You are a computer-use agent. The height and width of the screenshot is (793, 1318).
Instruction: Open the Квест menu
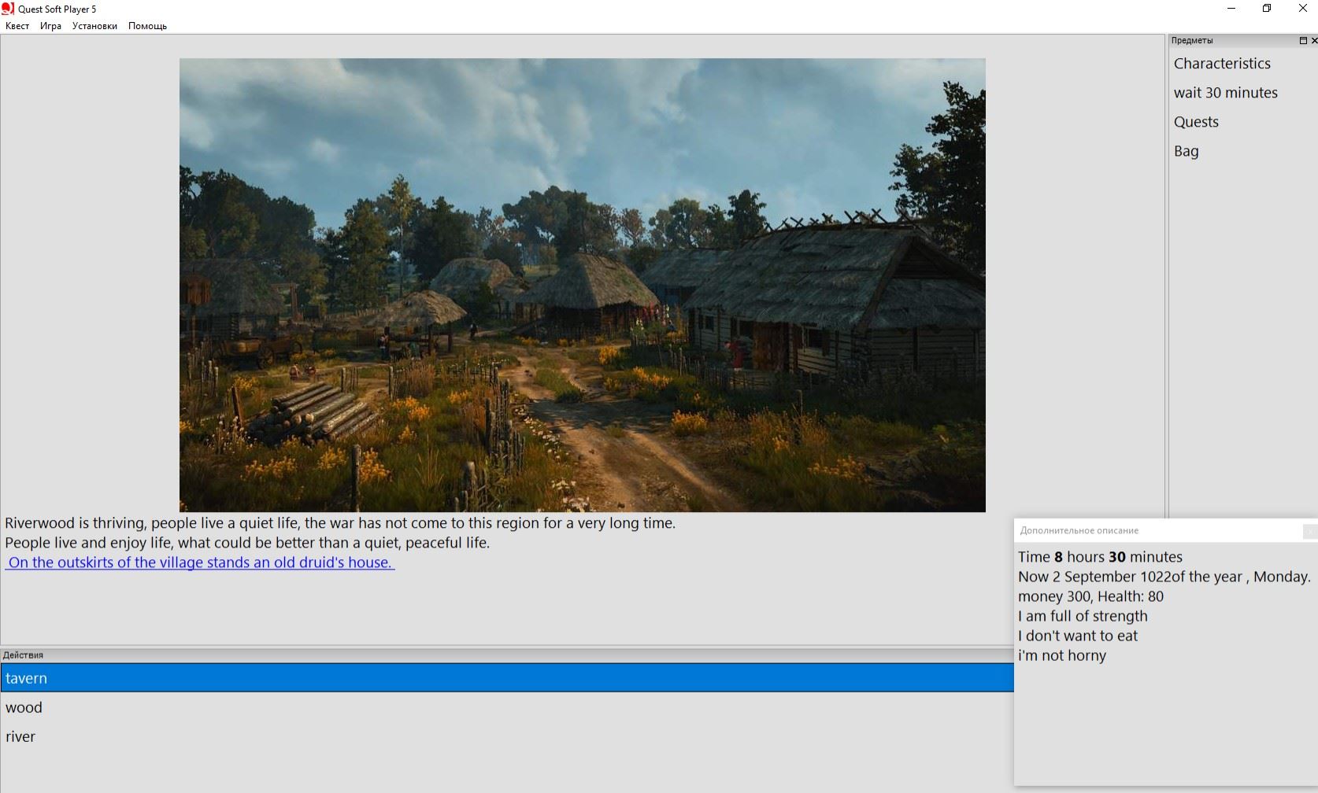[17, 25]
